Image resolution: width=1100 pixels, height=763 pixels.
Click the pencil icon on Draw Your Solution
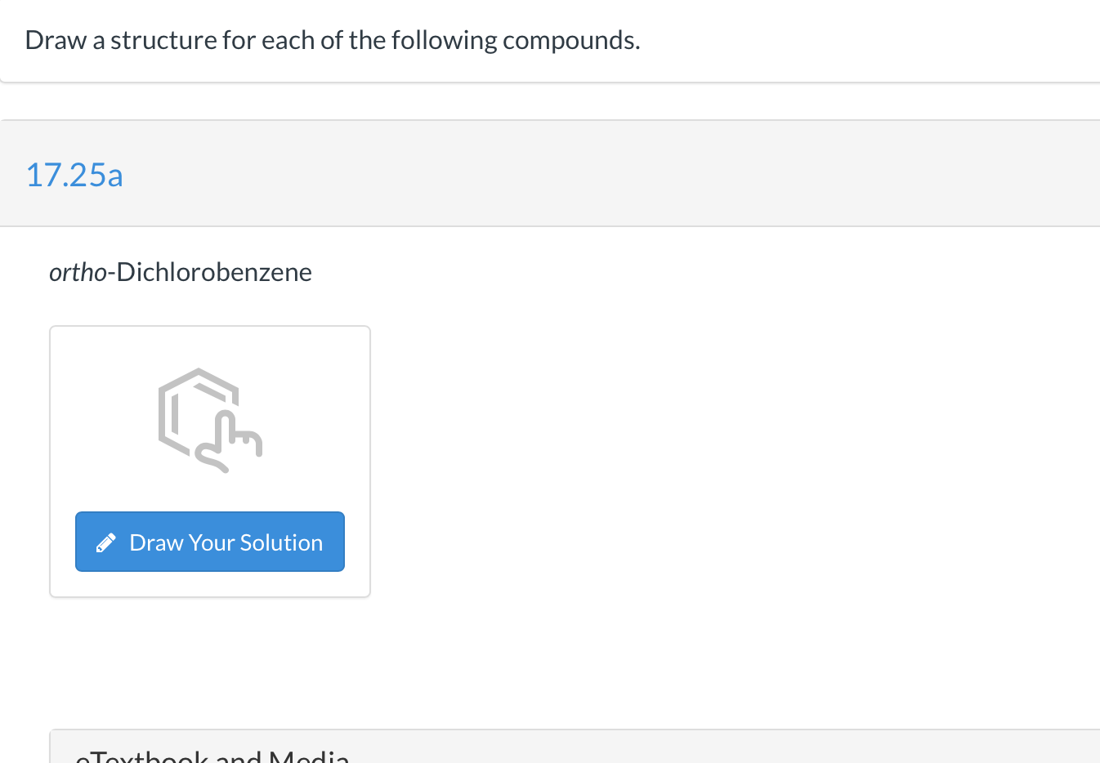105,542
